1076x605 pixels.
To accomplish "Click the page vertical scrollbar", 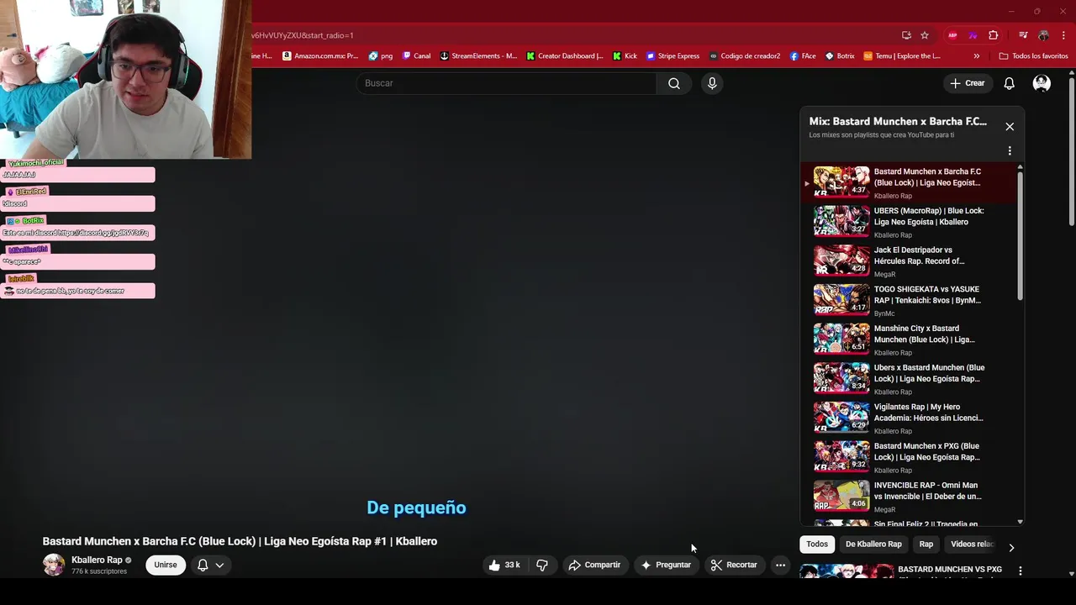I will pyautogui.click(x=1072, y=151).
